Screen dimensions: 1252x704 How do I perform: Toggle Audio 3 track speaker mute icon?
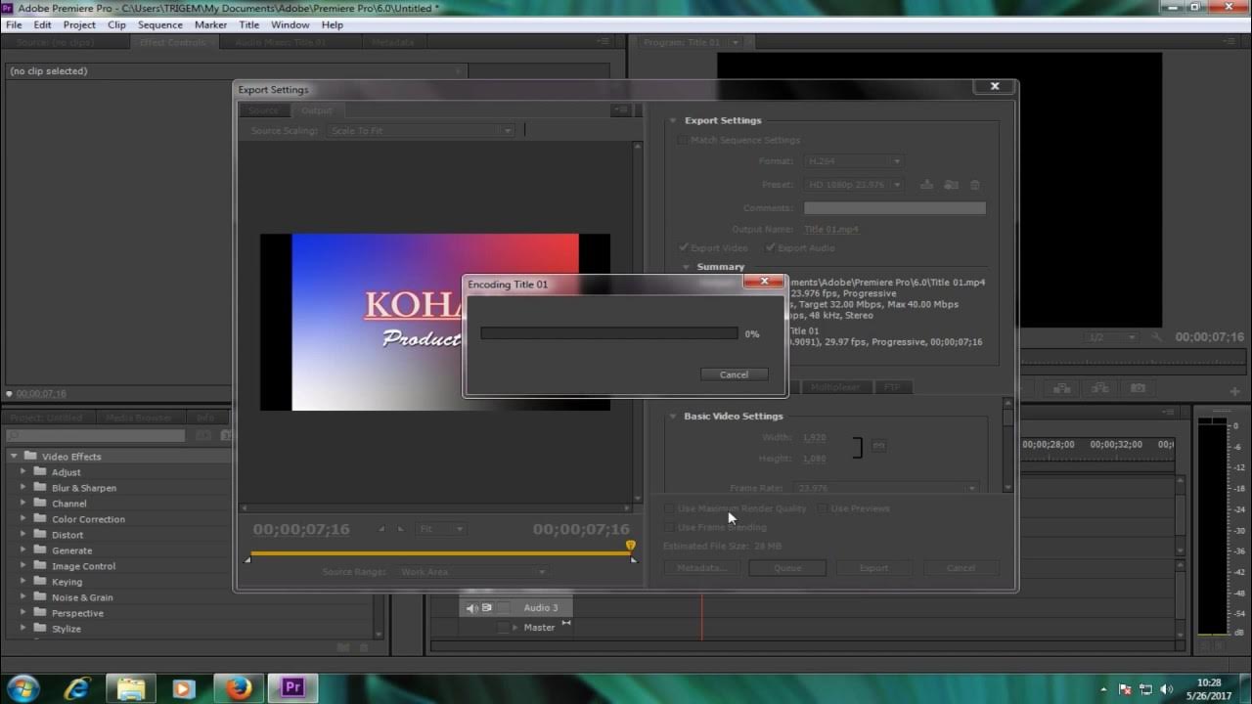(471, 608)
